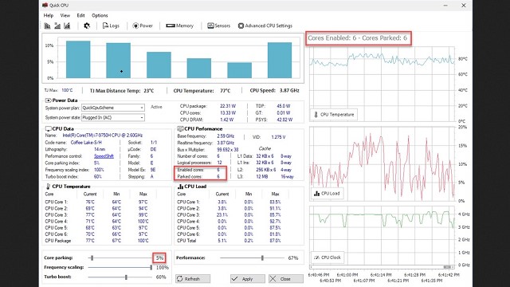Screen dimensions: 510x287
Task: Click the CPU Speed 3.87 GHz readout
Action: click(x=274, y=90)
